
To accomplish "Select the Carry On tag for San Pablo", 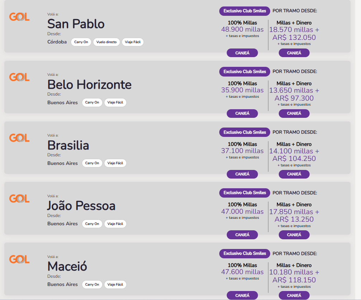I will click(81, 42).
